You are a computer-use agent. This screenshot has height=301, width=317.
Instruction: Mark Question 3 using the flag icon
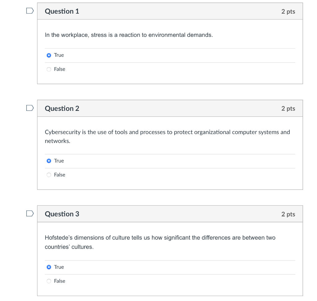(x=29, y=214)
